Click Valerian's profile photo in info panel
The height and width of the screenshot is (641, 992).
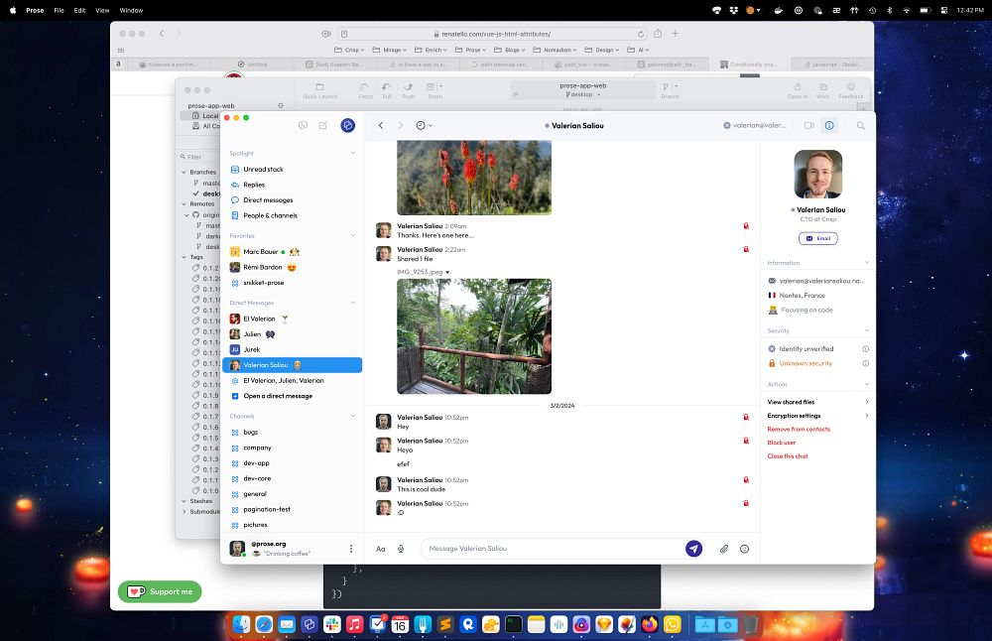point(818,174)
